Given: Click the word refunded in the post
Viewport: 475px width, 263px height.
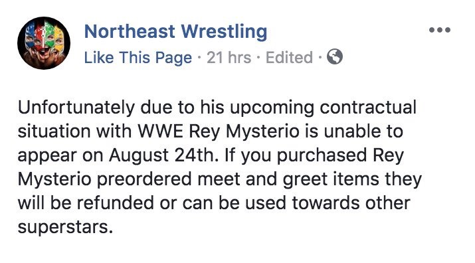Looking at the screenshot, I should 115,203.
